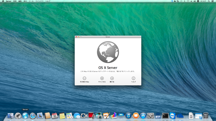216x121 pixels.
Task: Click the キャンセル (Cancel) button
Action: point(102,79)
